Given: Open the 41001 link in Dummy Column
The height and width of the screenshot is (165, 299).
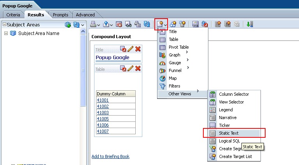Looking at the screenshot, I should 103,100.
